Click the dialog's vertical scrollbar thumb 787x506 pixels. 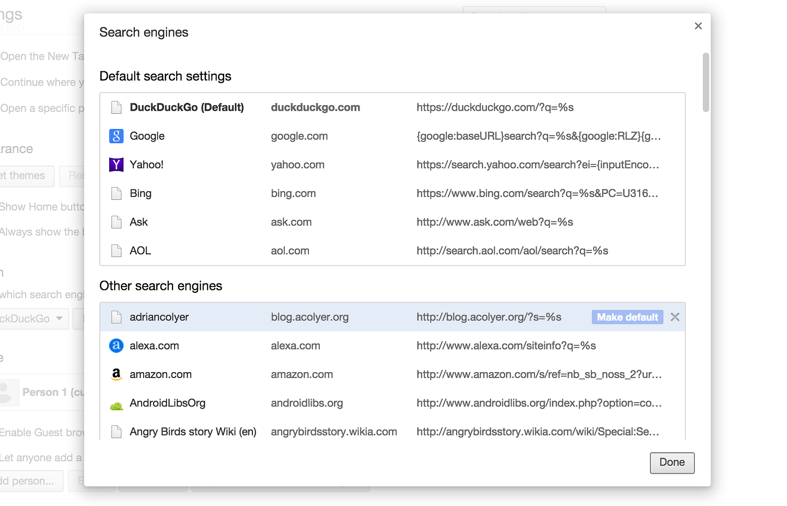click(706, 82)
